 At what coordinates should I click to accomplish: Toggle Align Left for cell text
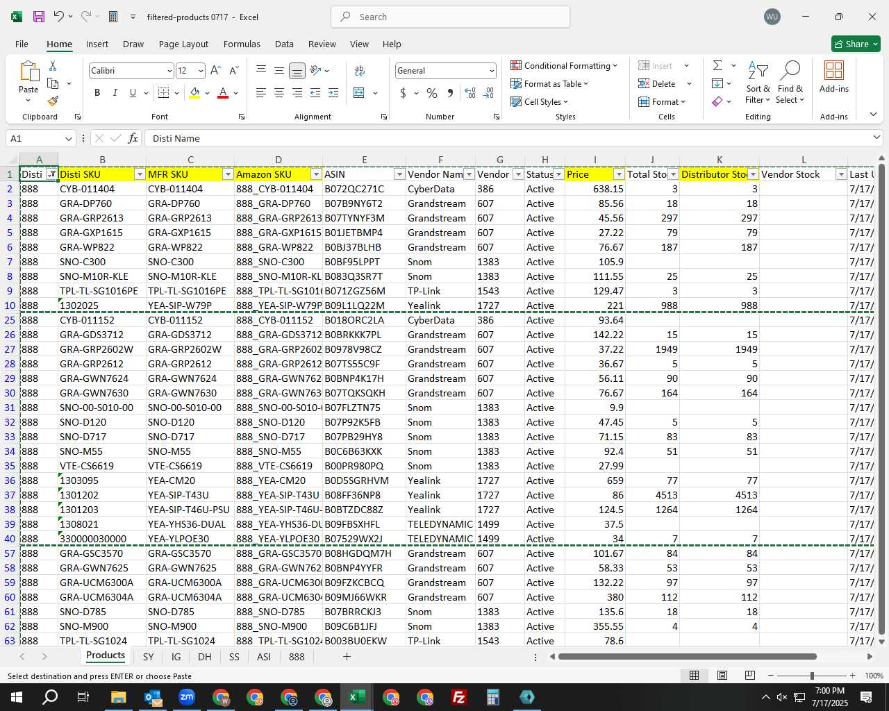pos(260,93)
